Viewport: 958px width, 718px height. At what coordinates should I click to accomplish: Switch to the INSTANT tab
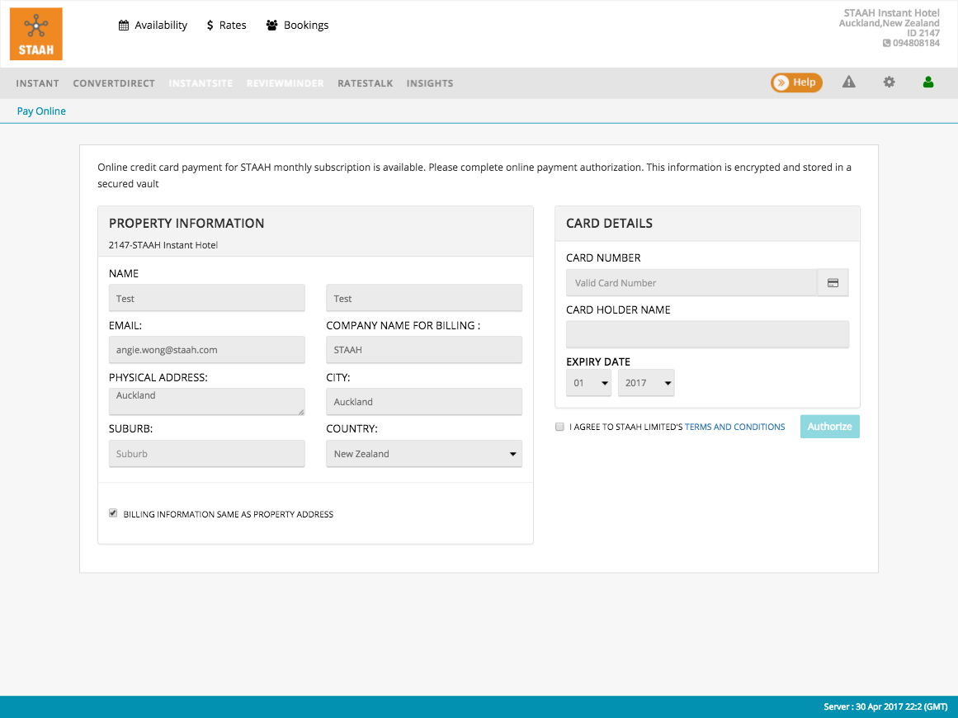point(38,83)
